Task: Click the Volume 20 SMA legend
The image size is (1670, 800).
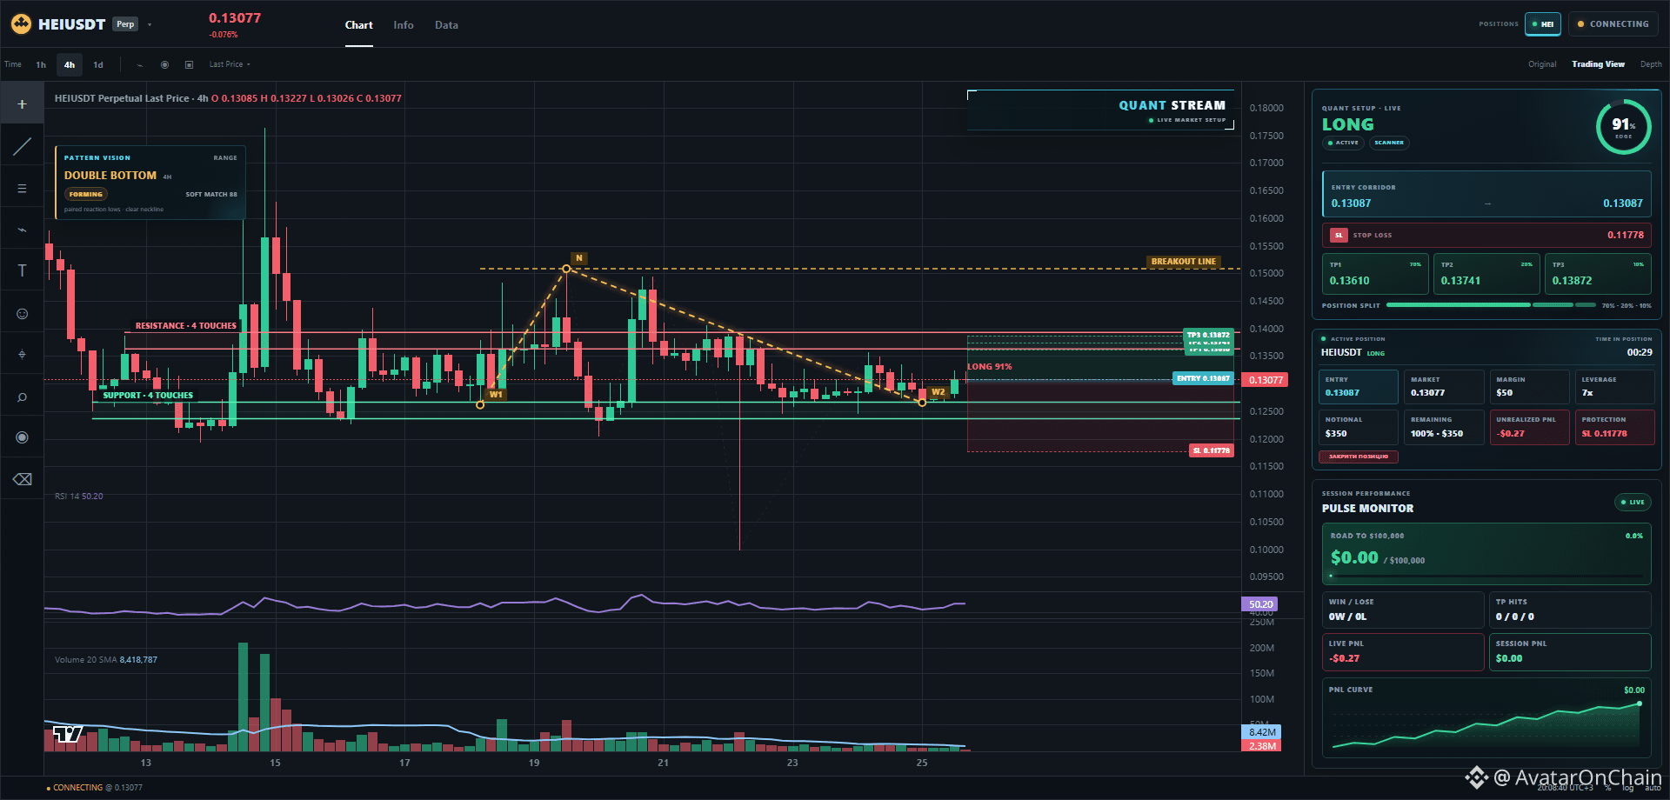Action: tap(106, 660)
